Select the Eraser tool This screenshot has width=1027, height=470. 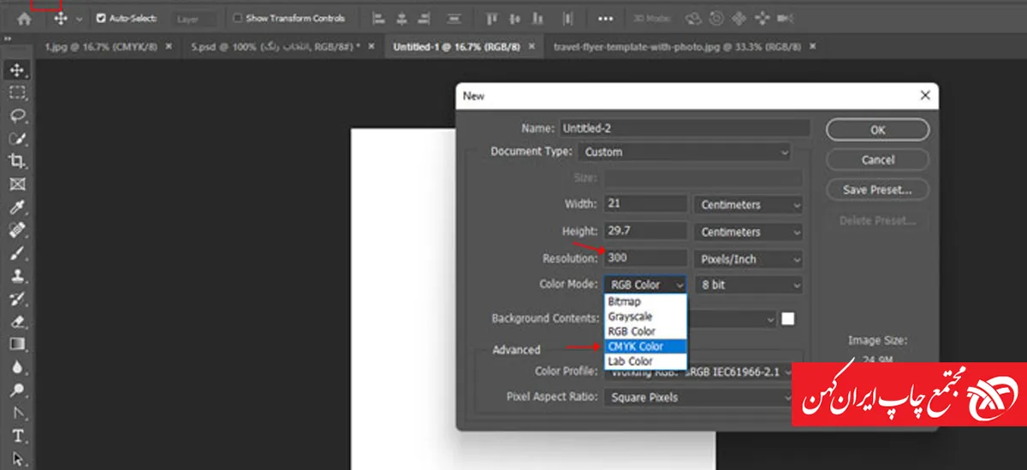17,322
